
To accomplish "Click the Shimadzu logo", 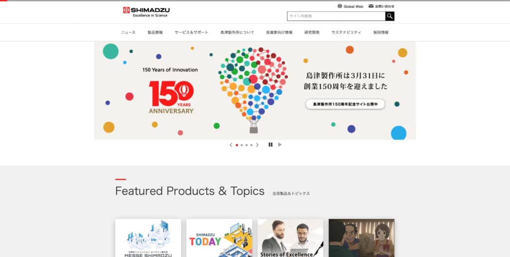I will pyautogui.click(x=146, y=12).
